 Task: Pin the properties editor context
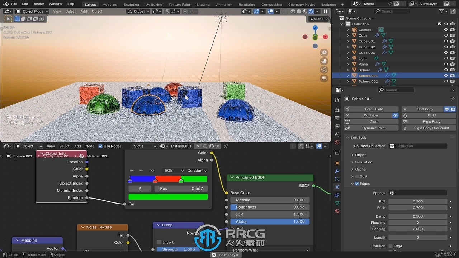[453, 99]
